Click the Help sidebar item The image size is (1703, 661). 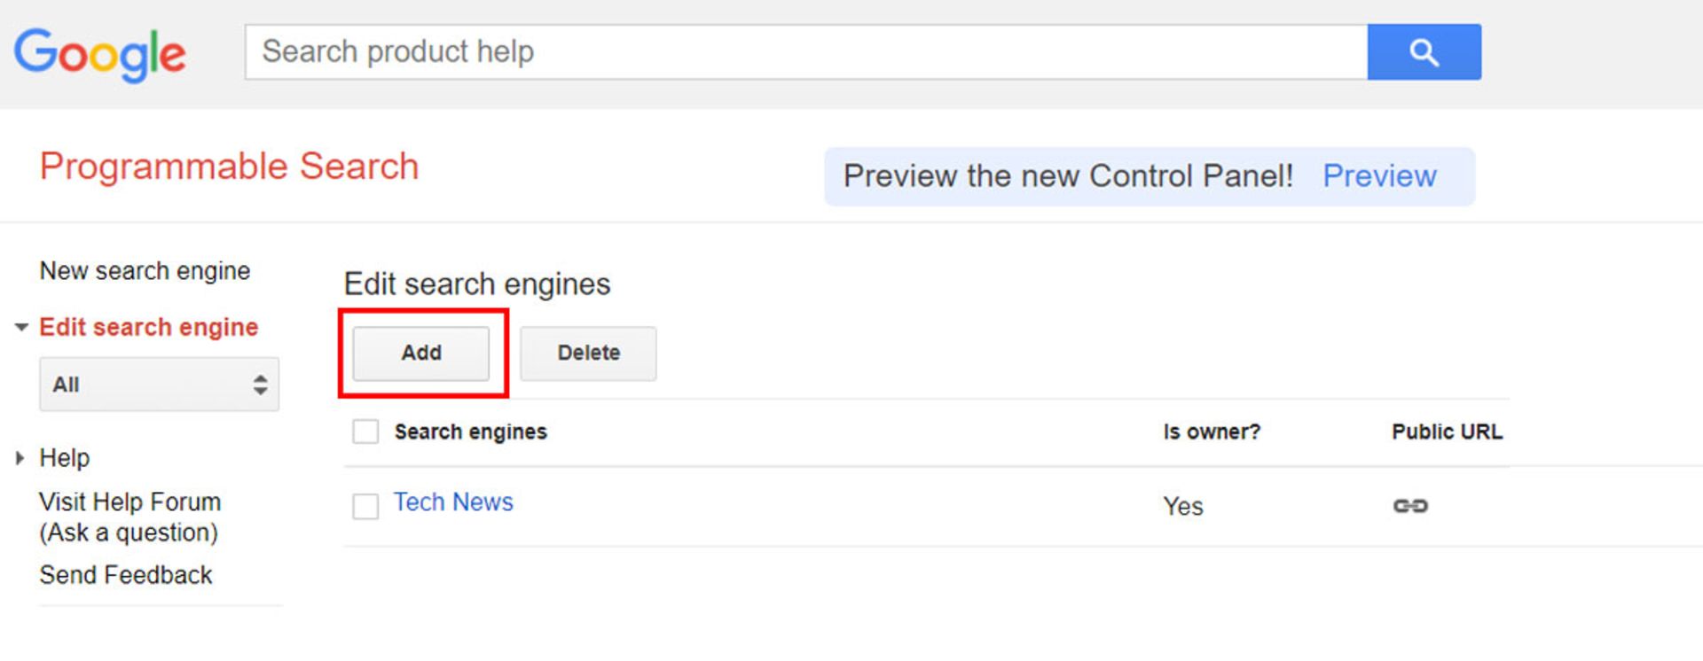[65, 458]
